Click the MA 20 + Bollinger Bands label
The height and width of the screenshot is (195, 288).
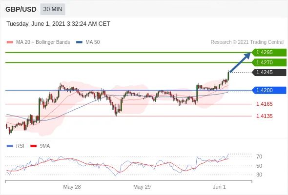point(43,42)
